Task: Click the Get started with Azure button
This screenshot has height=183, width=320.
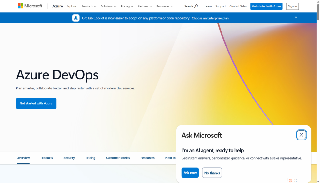Action: coord(36,103)
